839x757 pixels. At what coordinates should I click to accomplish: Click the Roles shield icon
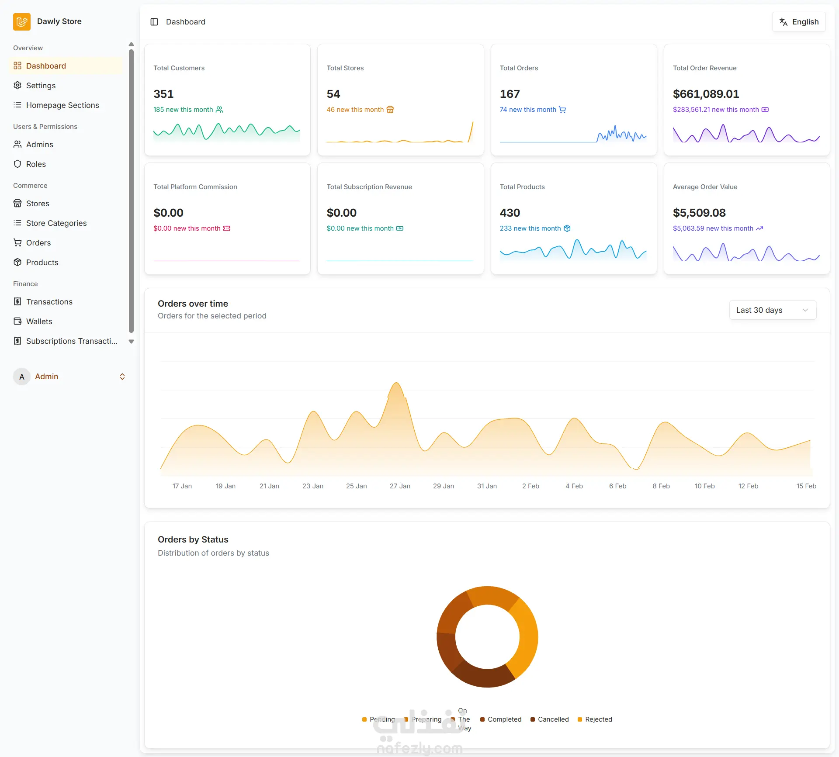coord(17,164)
